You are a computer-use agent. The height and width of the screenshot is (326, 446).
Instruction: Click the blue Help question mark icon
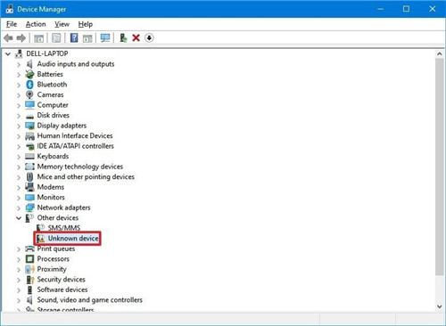click(74, 38)
